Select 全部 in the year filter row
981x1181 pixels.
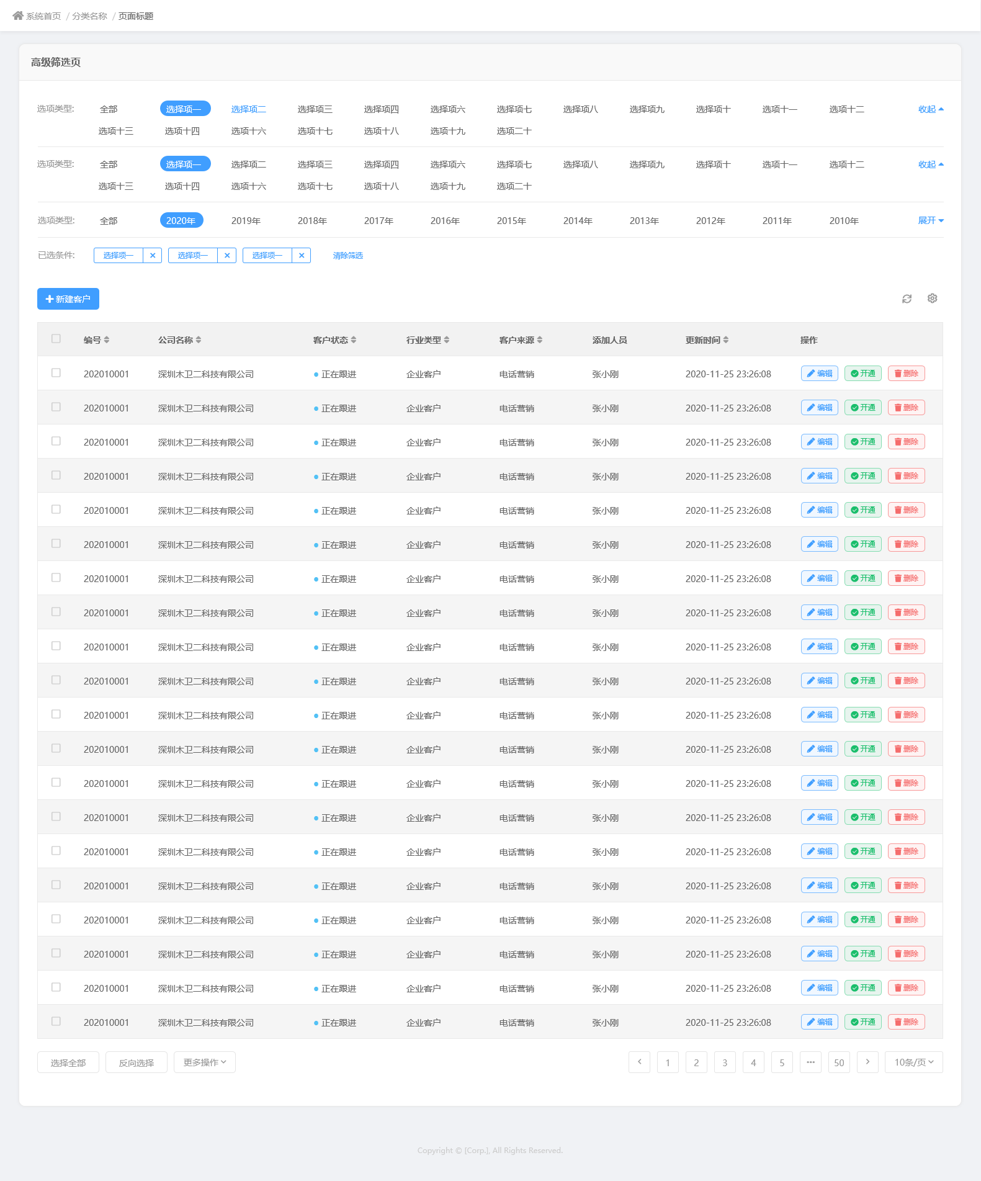[x=109, y=221]
